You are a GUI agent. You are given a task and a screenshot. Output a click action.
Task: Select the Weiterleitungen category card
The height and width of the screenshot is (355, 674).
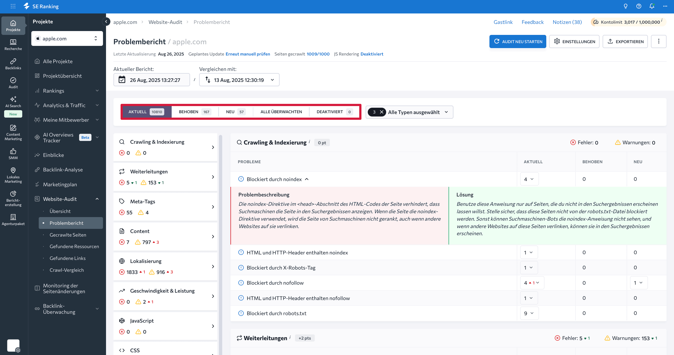click(165, 177)
